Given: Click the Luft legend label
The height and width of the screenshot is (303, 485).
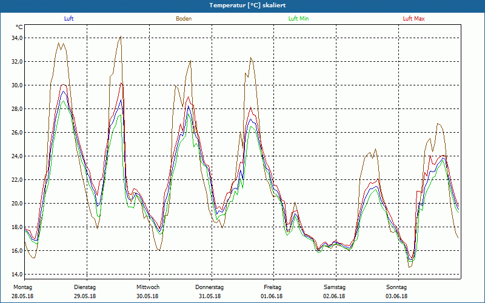Looking at the screenshot, I should (x=69, y=19).
